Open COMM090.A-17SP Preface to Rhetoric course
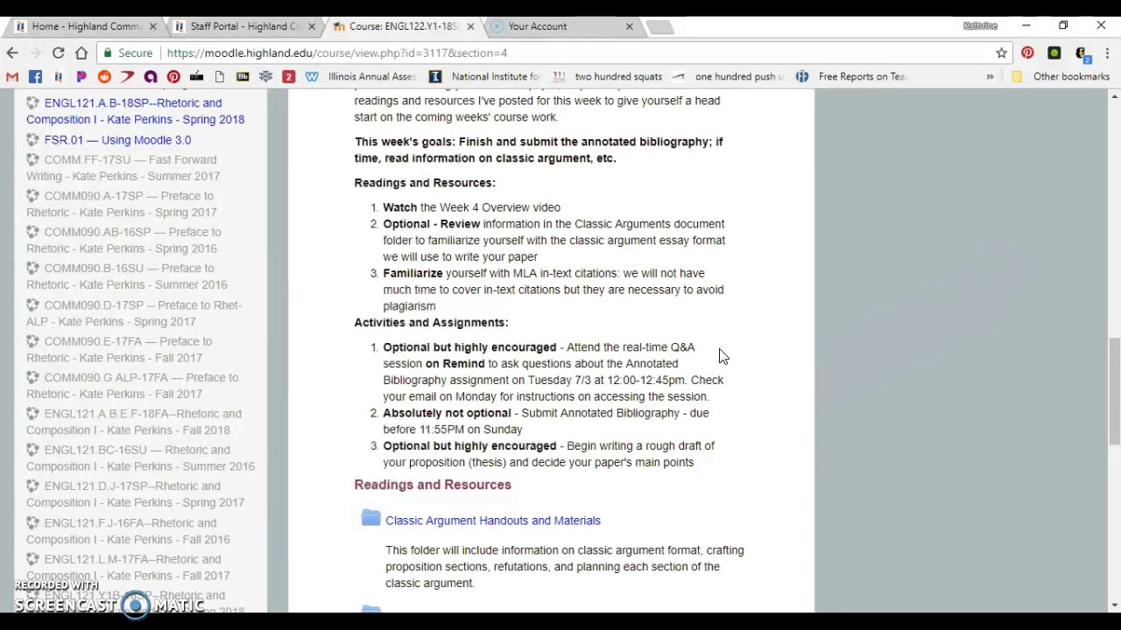 click(x=121, y=204)
